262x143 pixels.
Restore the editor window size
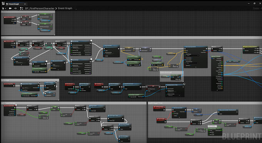(x=254, y=3)
